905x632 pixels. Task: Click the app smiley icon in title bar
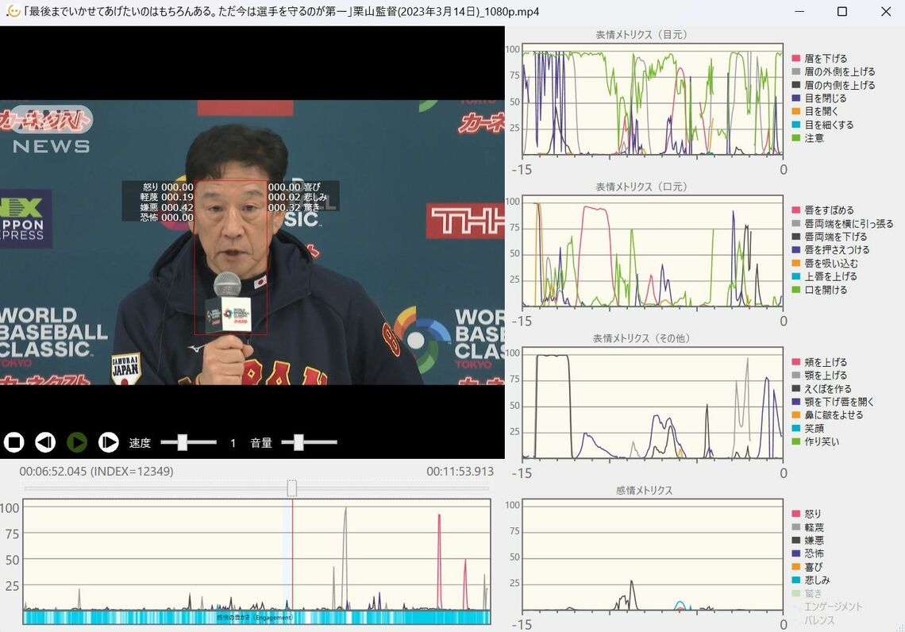click(13, 11)
